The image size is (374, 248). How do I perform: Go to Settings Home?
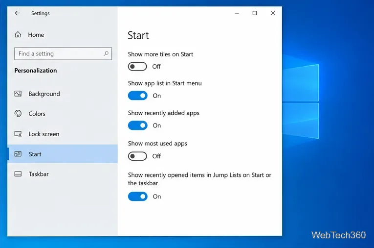coord(63,35)
